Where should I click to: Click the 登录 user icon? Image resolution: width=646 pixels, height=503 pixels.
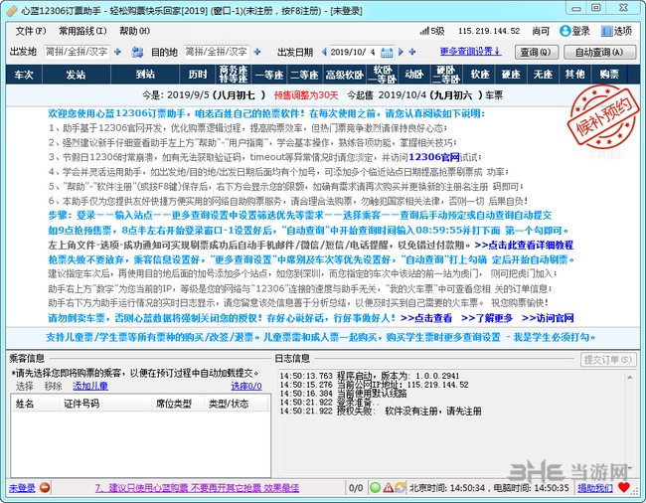pyautogui.click(x=565, y=31)
